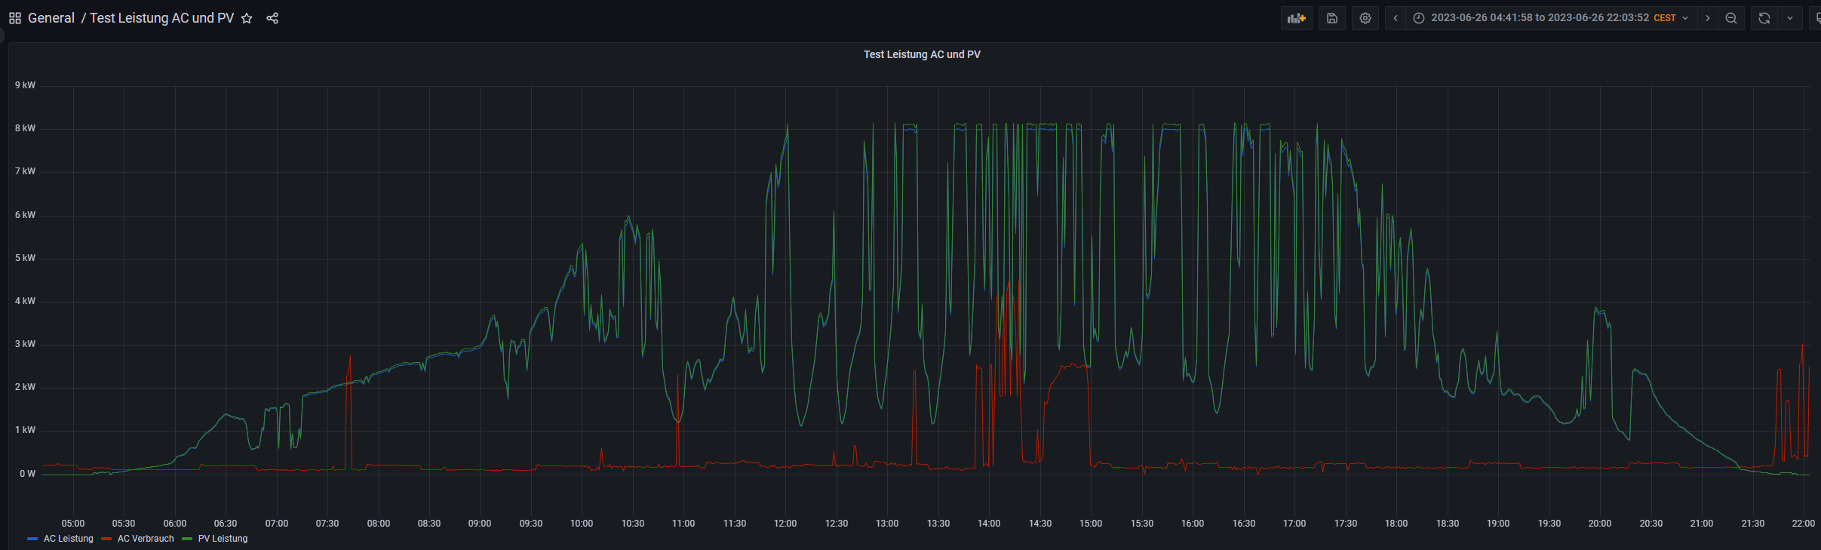
Task: Open dashboard settings gear
Action: tap(1365, 18)
